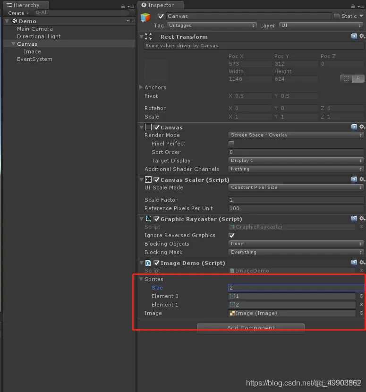The width and height of the screenshot is (366, 392).
Task: Disable Canvas Scaler component checkbox
Action: point(156,179)
